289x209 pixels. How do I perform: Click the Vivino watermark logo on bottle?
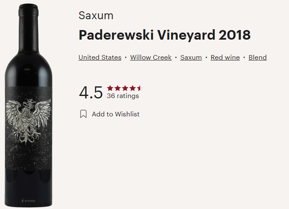coord(28,201)
